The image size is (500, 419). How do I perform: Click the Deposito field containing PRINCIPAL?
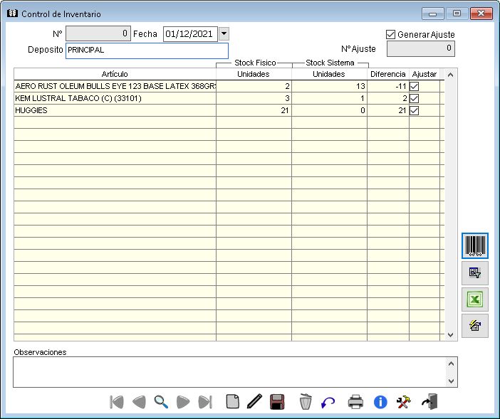(x=147, y=51)
